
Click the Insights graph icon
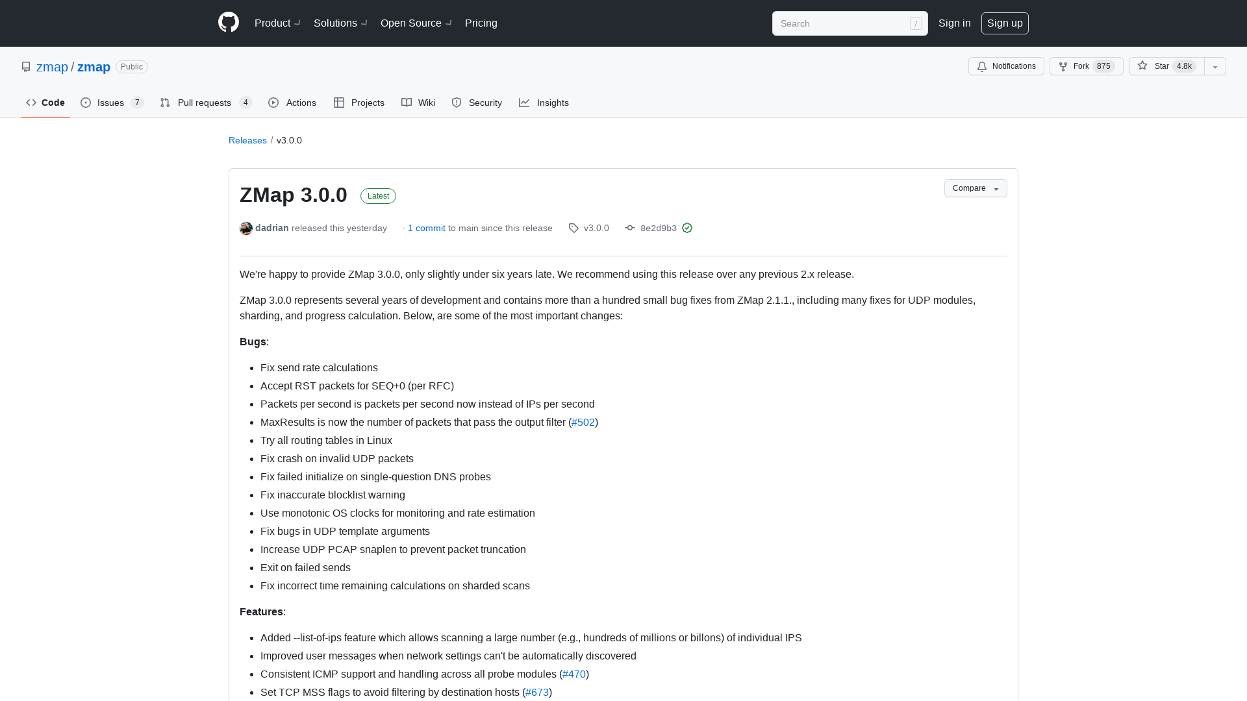click(524, 103)
